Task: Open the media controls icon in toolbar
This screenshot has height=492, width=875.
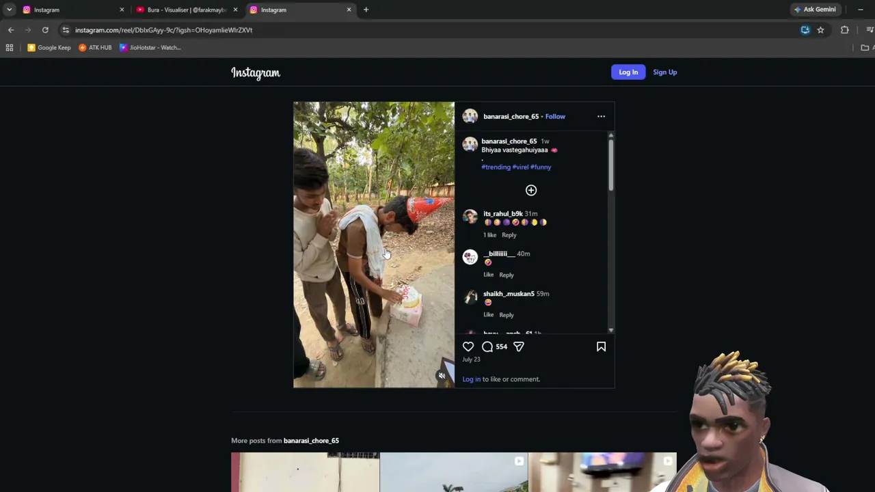Action: (870, 30)
